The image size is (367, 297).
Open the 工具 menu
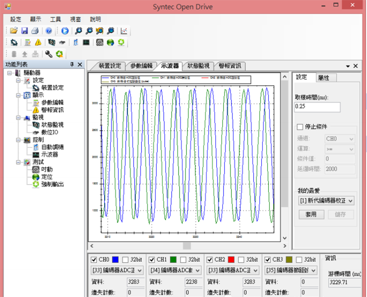[55, 19]
